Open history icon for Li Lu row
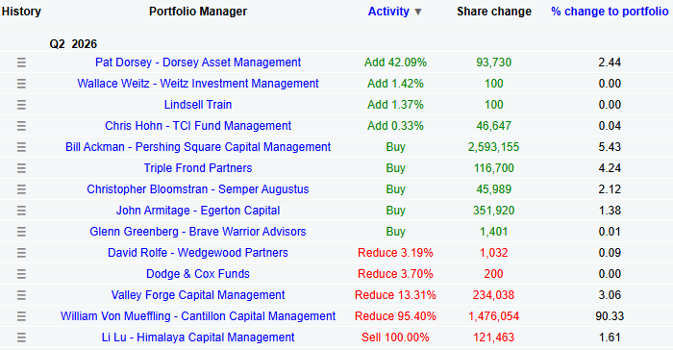This screenshot has height=350, width=673. pyautogui.click(x=21, y=337)
